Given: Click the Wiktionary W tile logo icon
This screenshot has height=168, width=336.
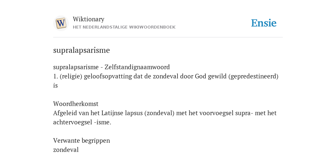Looking at the screenshot, I should pos(61,23).
